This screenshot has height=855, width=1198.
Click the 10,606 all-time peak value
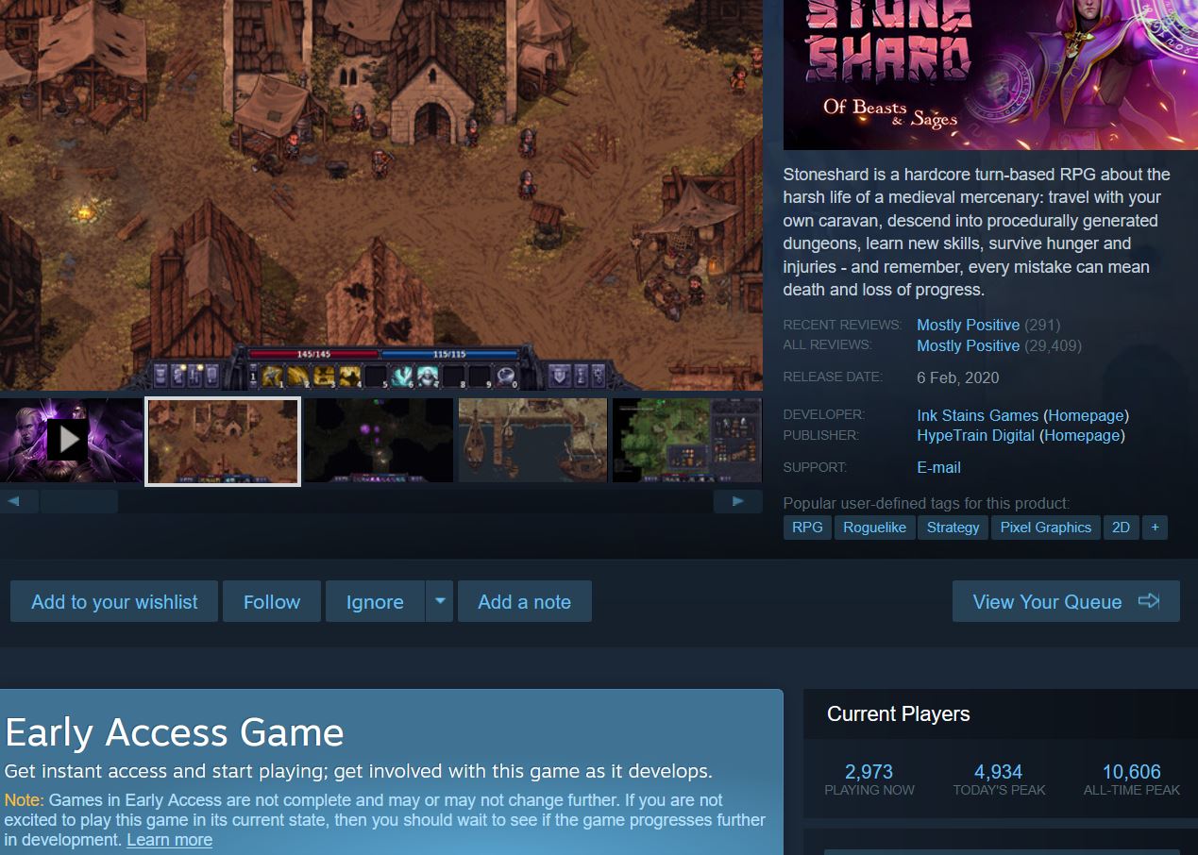tap(1132, 772)
